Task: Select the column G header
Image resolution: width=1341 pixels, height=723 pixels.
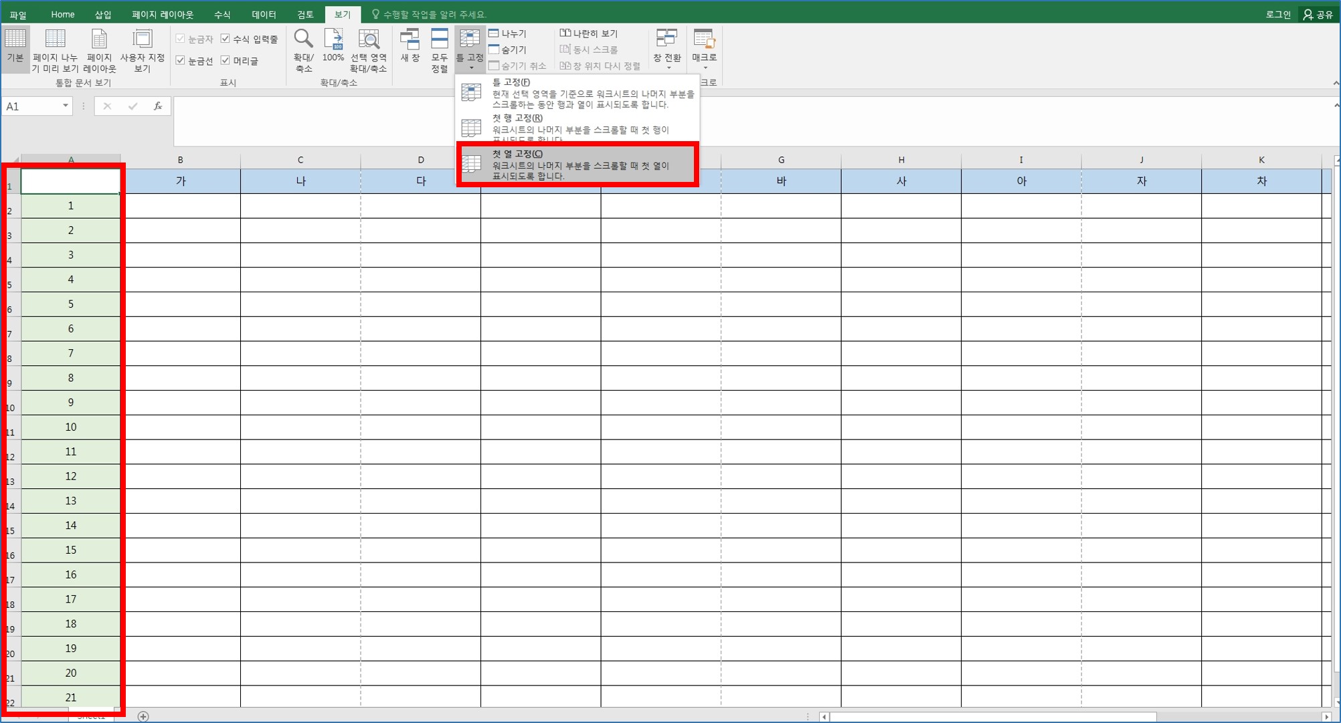Action: click(x=781, y=160)
